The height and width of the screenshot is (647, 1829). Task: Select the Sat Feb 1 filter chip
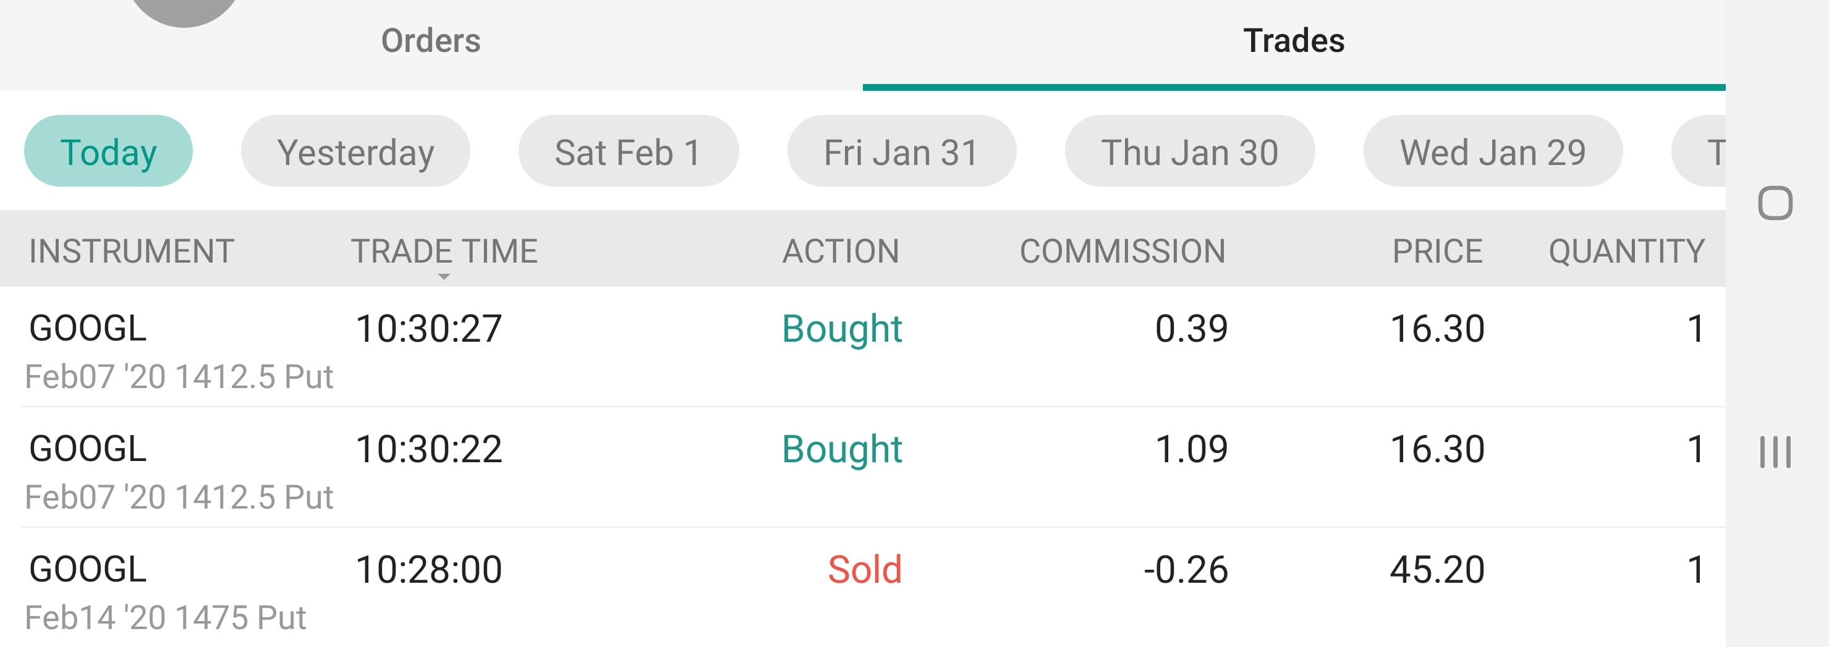[629, 151]
